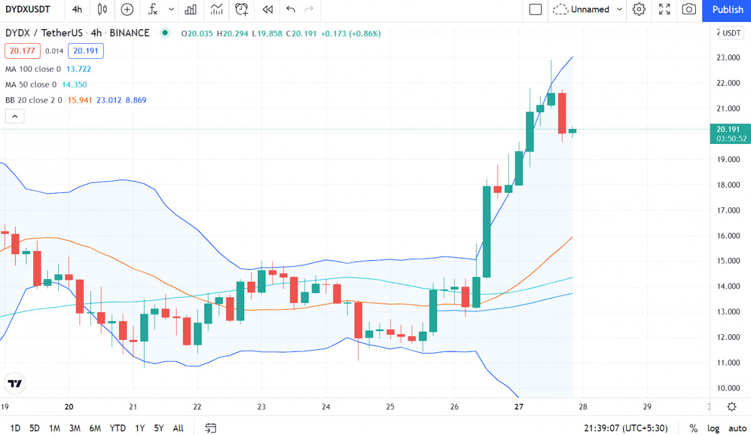751x435 pixels.
Task: Click the TradingView logo on chart
Action: coord(15,383)
